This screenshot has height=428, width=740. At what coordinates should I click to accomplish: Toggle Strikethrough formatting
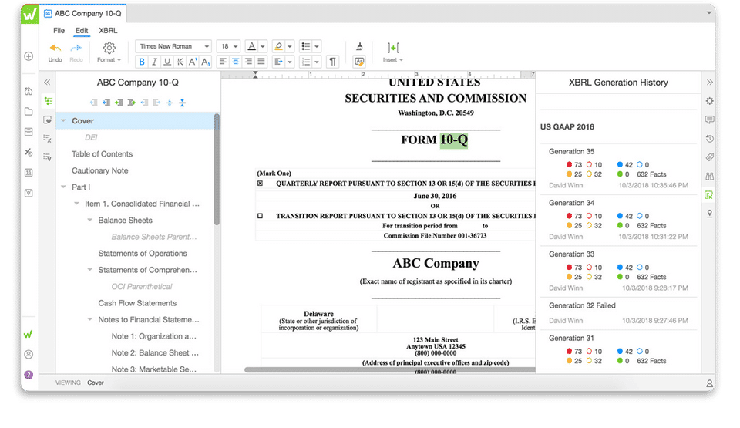(x=180, y=62)
